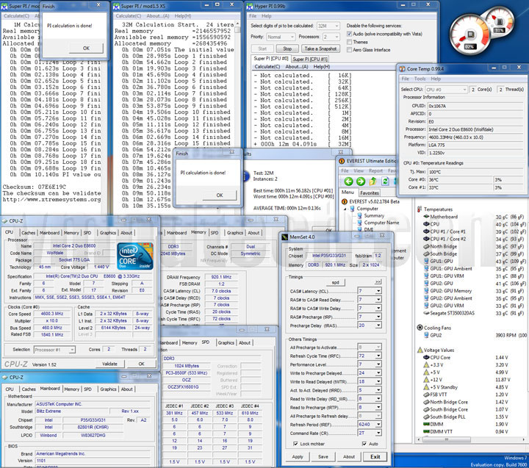Click Summary icon in EVEREST tree

point(359,215)
